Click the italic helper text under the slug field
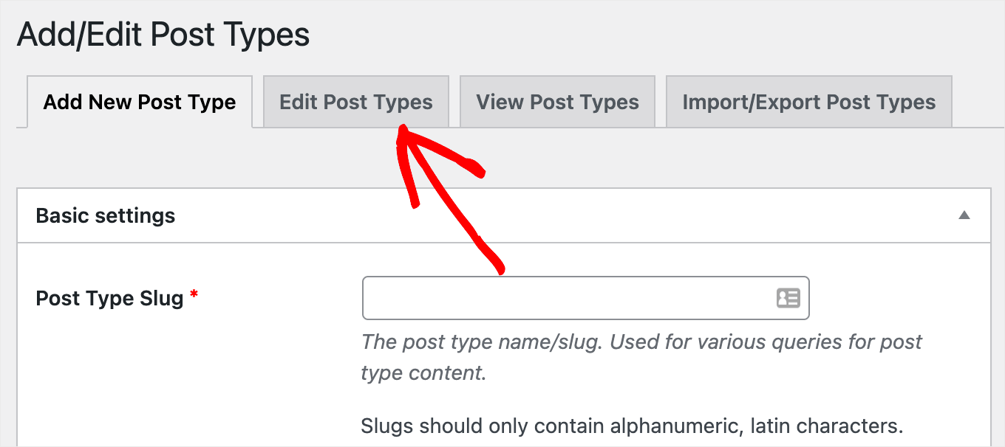 click(x=641, y=357)
